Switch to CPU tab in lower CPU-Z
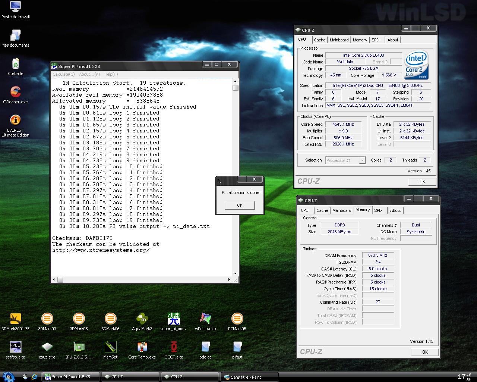 point(305,210)
